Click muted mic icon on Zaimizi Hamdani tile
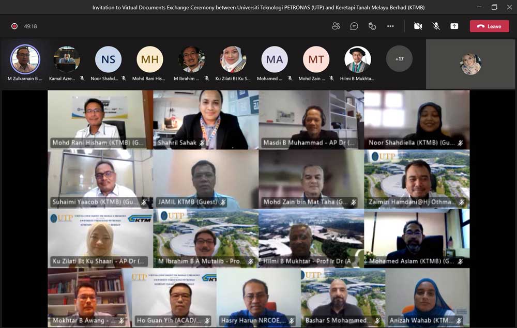Viewport: 517px width, 328px height. (462, 202)
